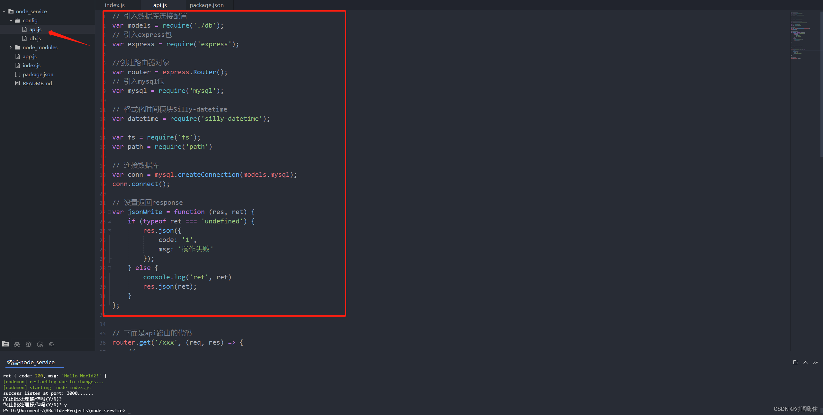
Task: Click the binoculars search icon
Action: tap(17, 344)
